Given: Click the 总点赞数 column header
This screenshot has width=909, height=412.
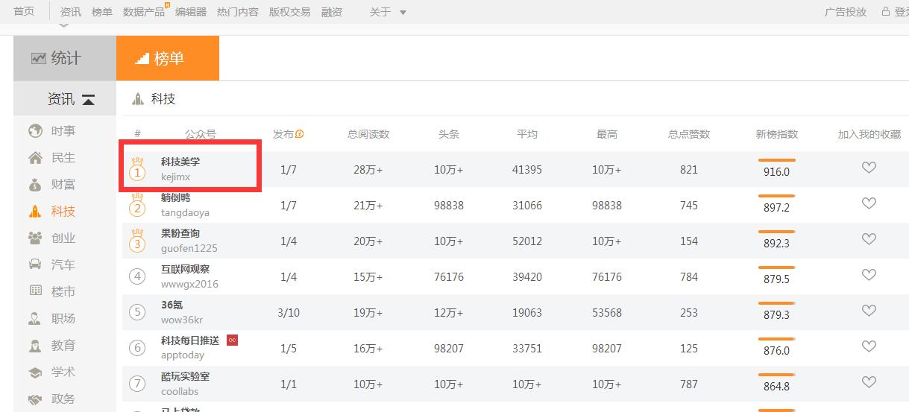Looking at the screenshot, I should point(689,134).
